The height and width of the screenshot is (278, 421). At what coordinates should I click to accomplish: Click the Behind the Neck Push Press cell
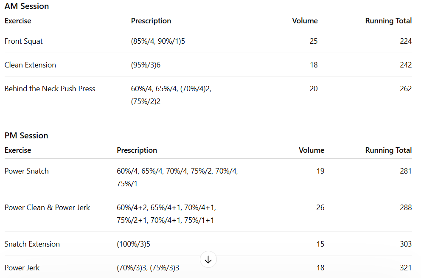pyautogui.click(x=50, y=89)
